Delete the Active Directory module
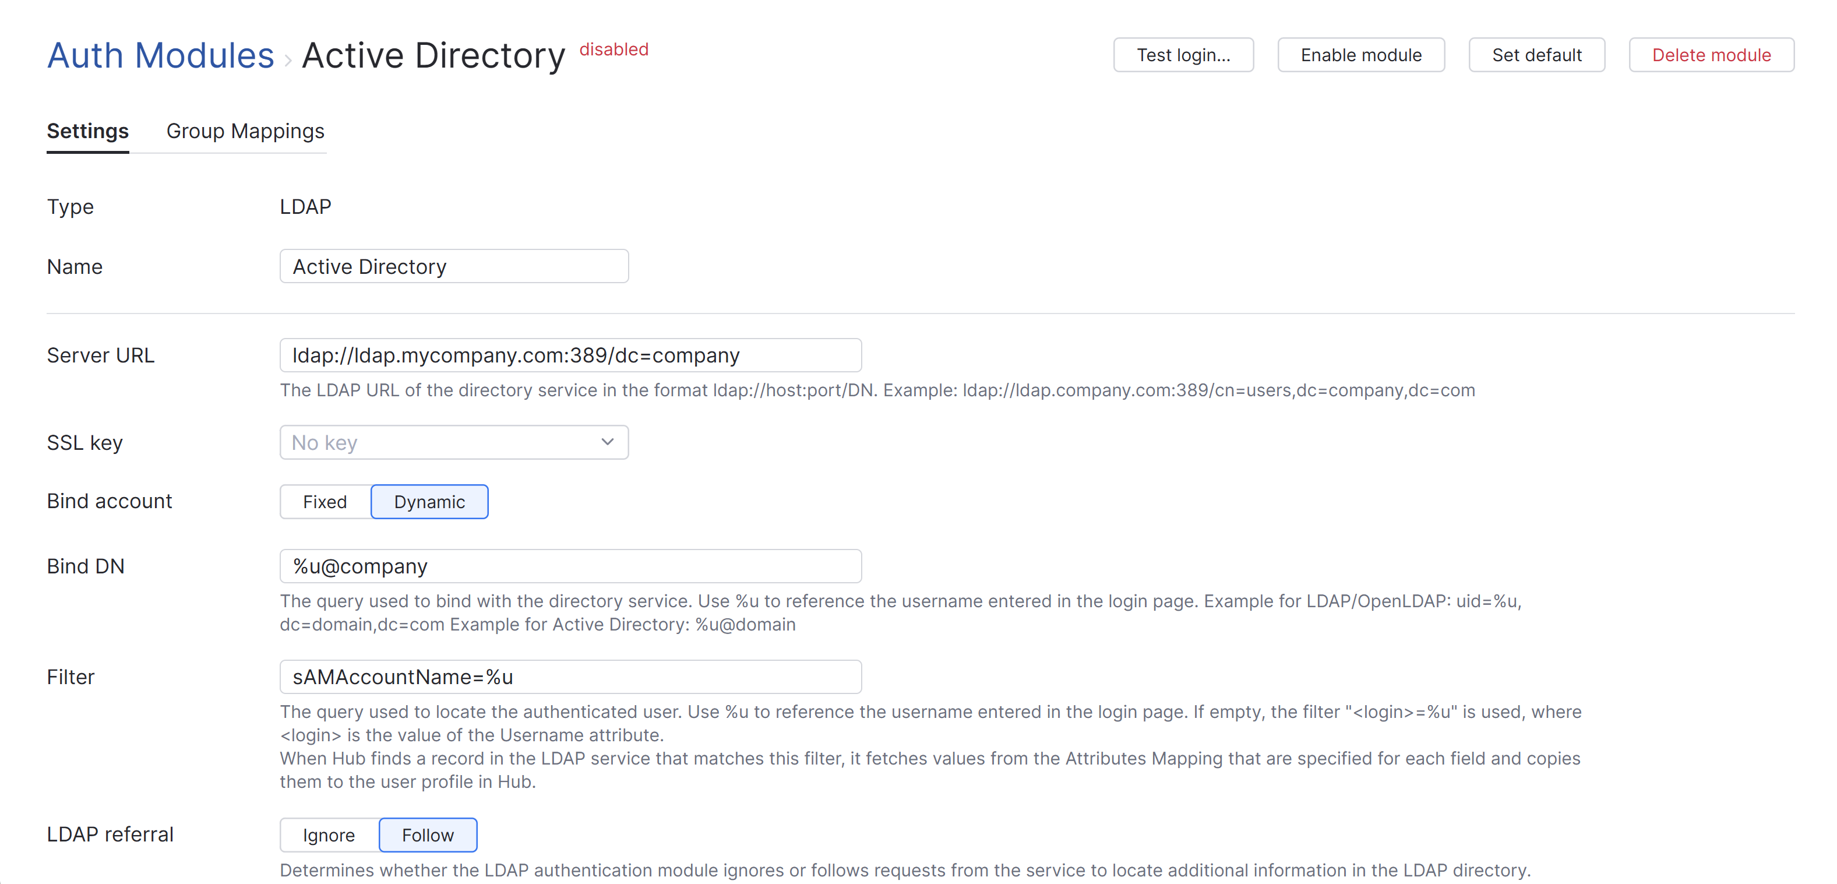 click(x=1712, y=55)
